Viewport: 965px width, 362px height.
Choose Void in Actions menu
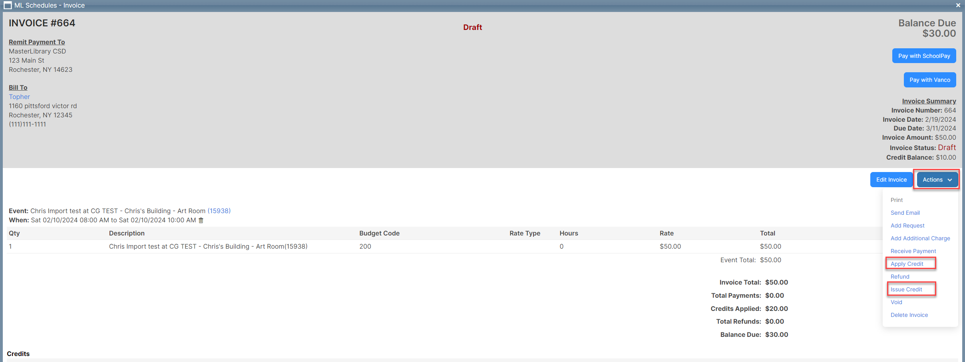point(896,302)
